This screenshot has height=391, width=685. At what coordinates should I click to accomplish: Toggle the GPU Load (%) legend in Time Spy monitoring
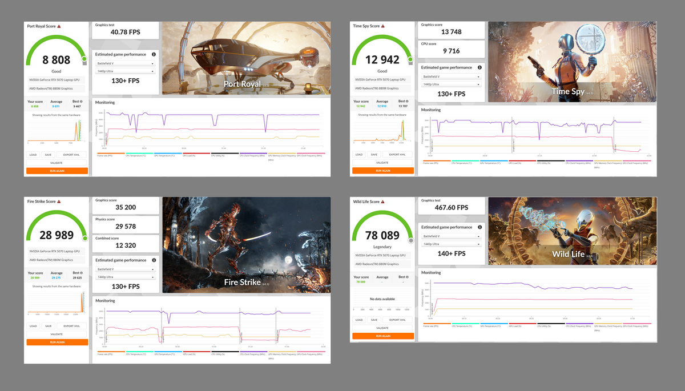pos(522,162)
